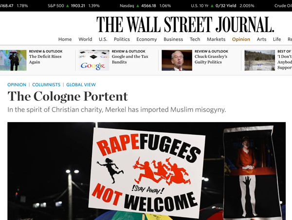Follow the GLOBAL VIEW breadcrumb link
The height and width of the screenshot is (220, 292).
[x=81, y=85]
